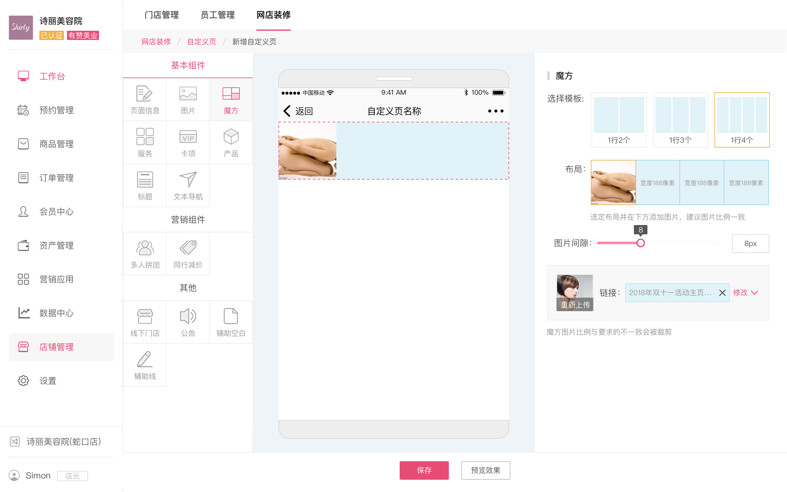Open 数据中心 data center
787x492 pixels.
coord(61,313)
